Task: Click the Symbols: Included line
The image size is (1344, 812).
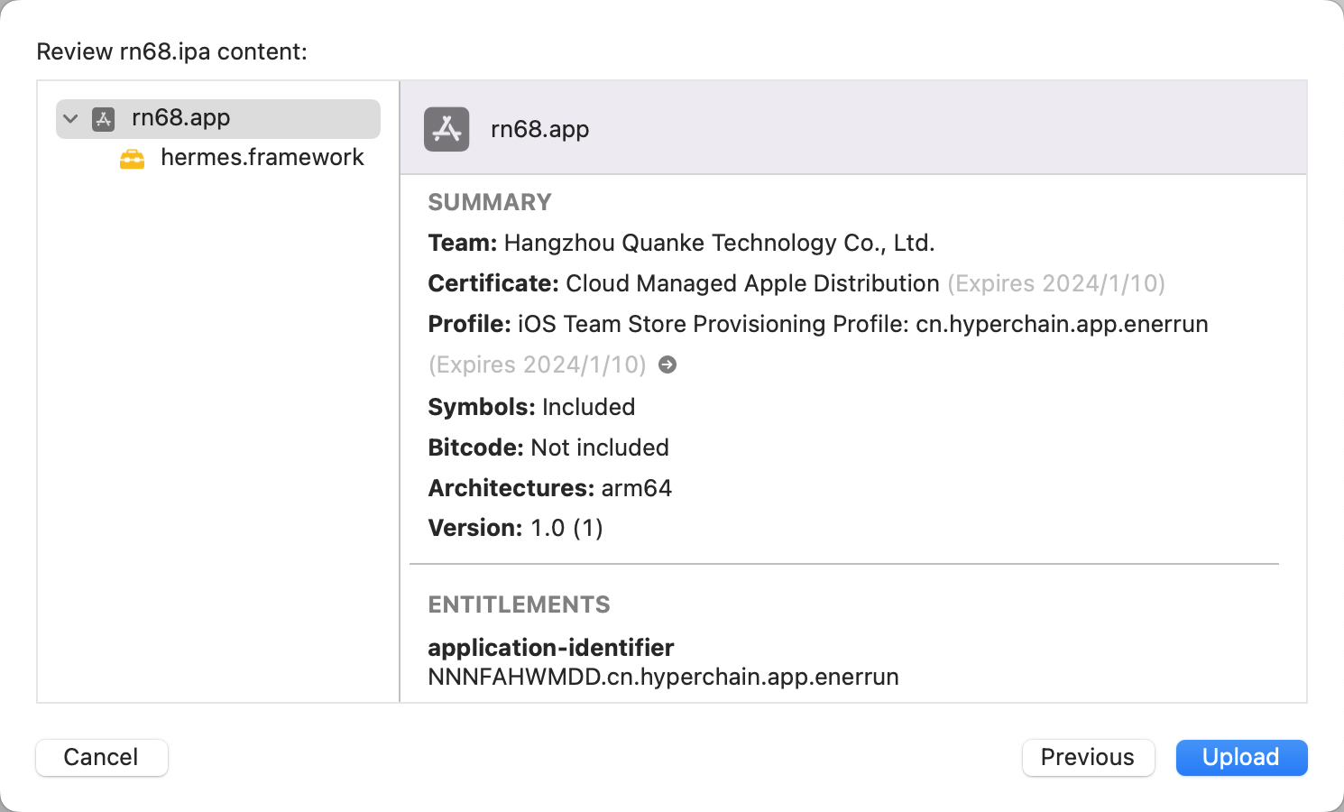Action: (531, 407)
